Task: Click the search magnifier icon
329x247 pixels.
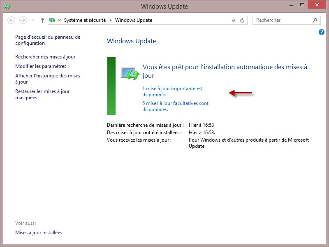Action: coord(315,20)
